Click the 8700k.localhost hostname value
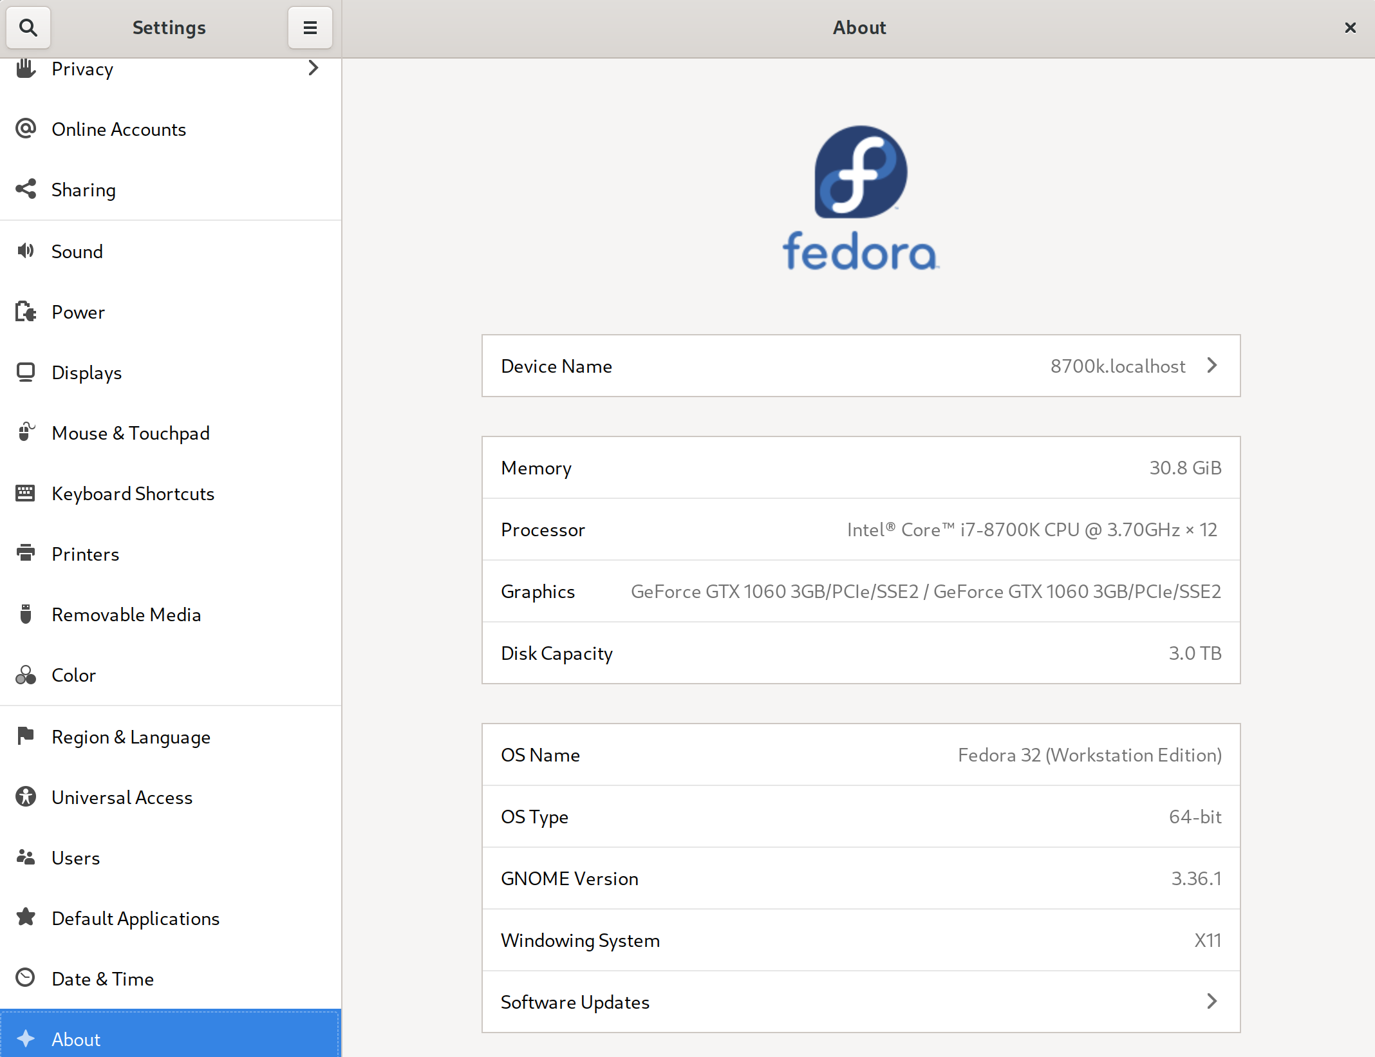The width and height of the screenshot is (1375, 1057). 1118,366
